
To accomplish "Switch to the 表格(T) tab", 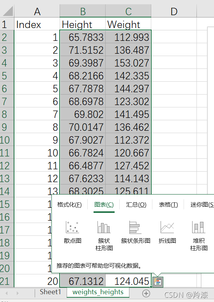I will 168,205.
